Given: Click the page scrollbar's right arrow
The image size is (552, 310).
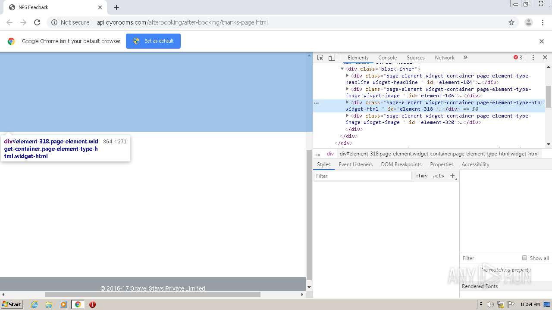Looking at the screenshot, I should click(x=302, y=294).
